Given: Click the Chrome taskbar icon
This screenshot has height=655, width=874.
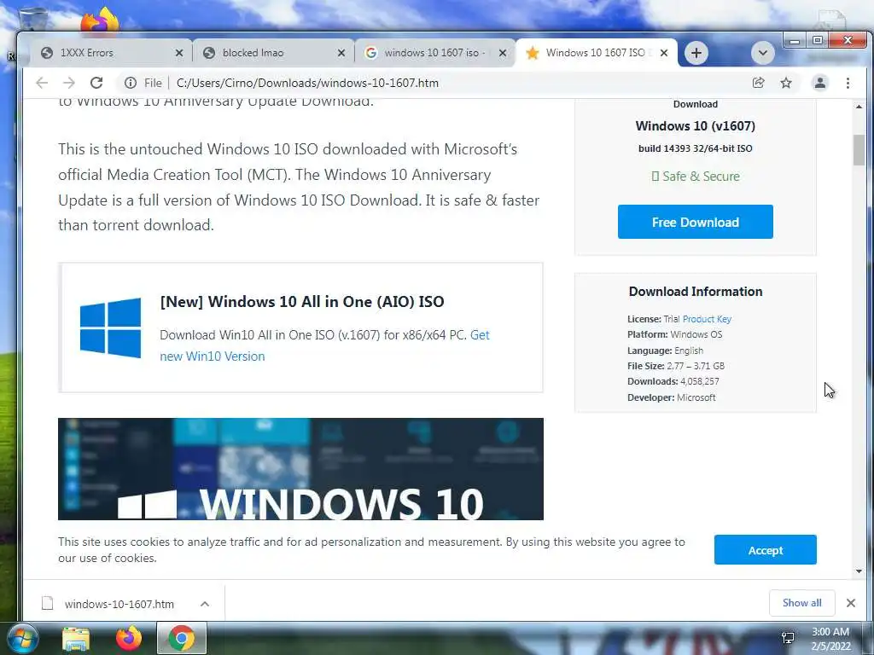Looking at the screenshot, I should pos(181,638).
